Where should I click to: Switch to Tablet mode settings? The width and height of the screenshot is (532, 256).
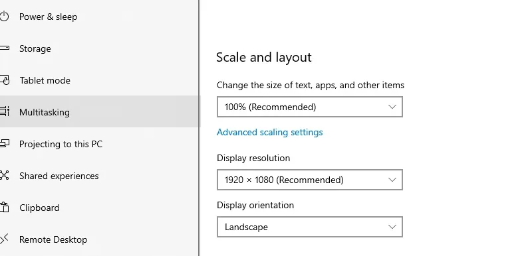(x=99, y=80)
